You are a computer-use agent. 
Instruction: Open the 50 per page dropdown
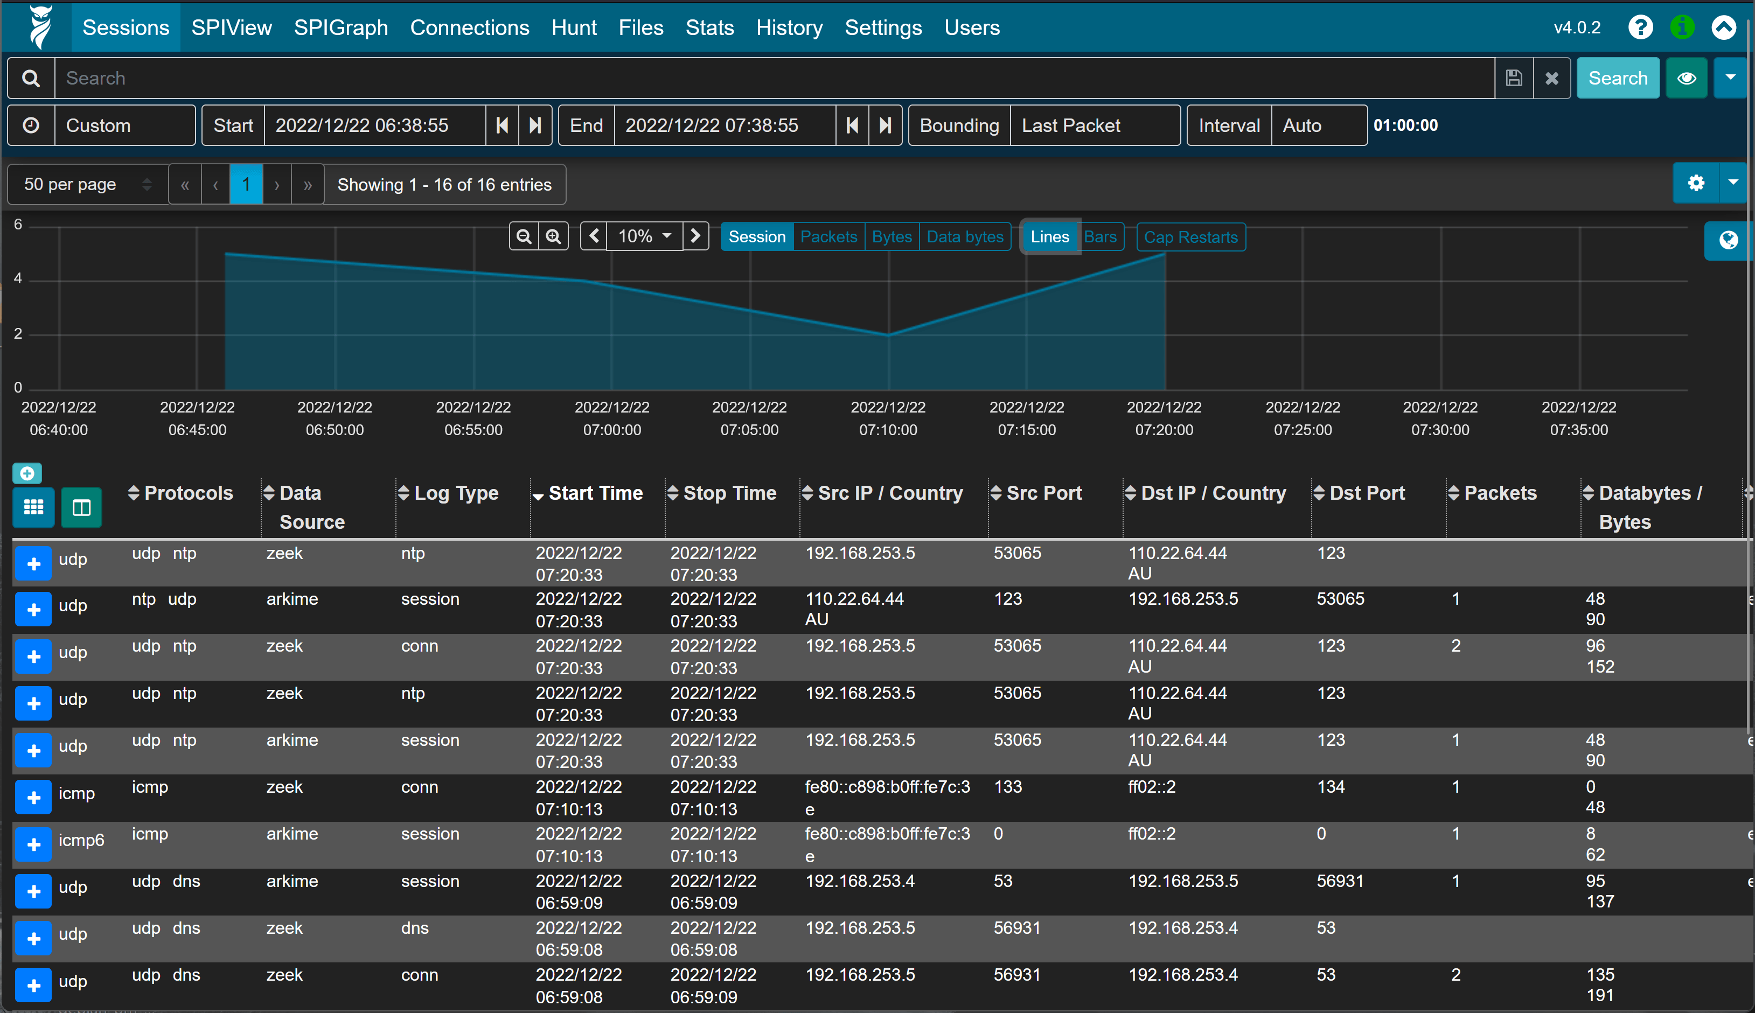[87, 184]
